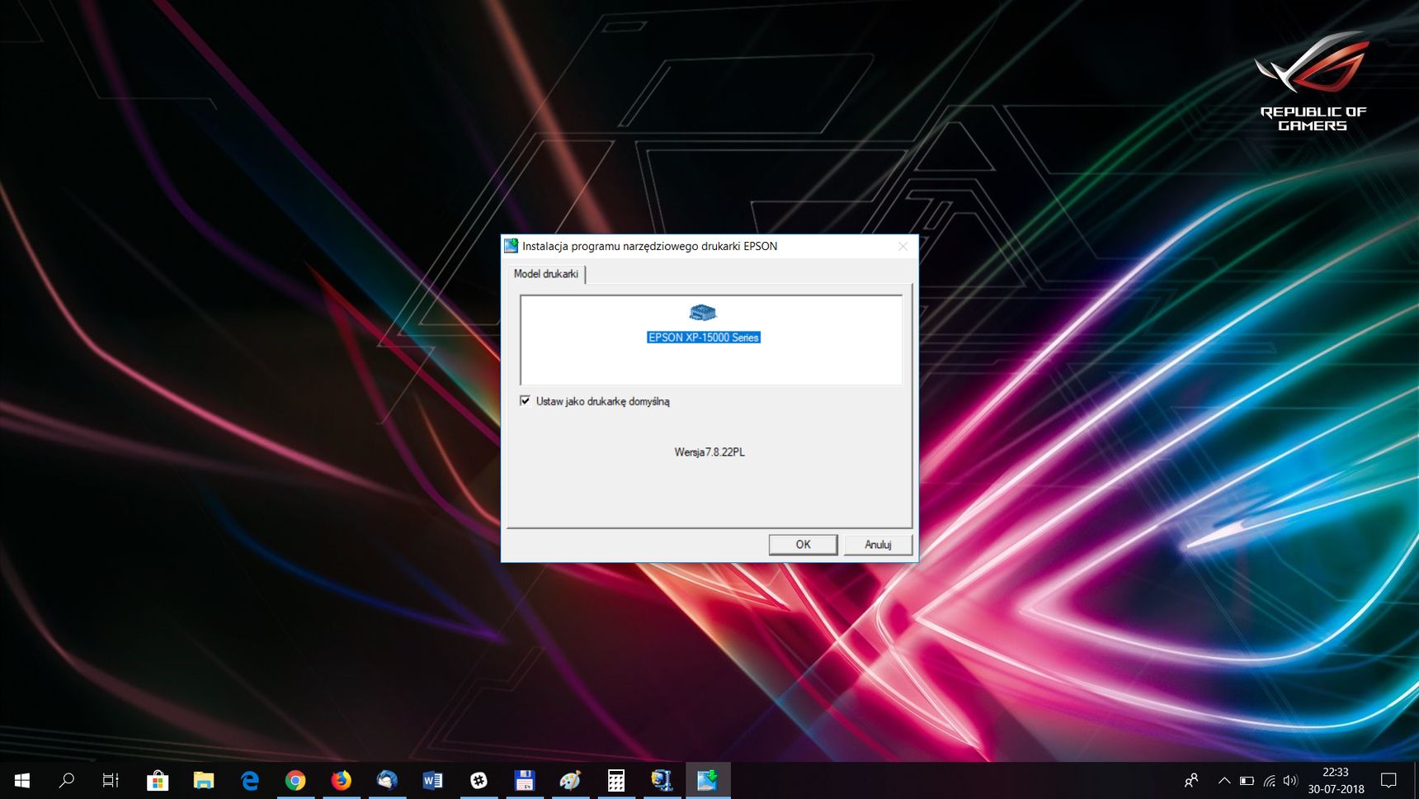Open the Windows Start menu
The height and width of the screenshot is (799, 1419).
click(x=22, y=780)
